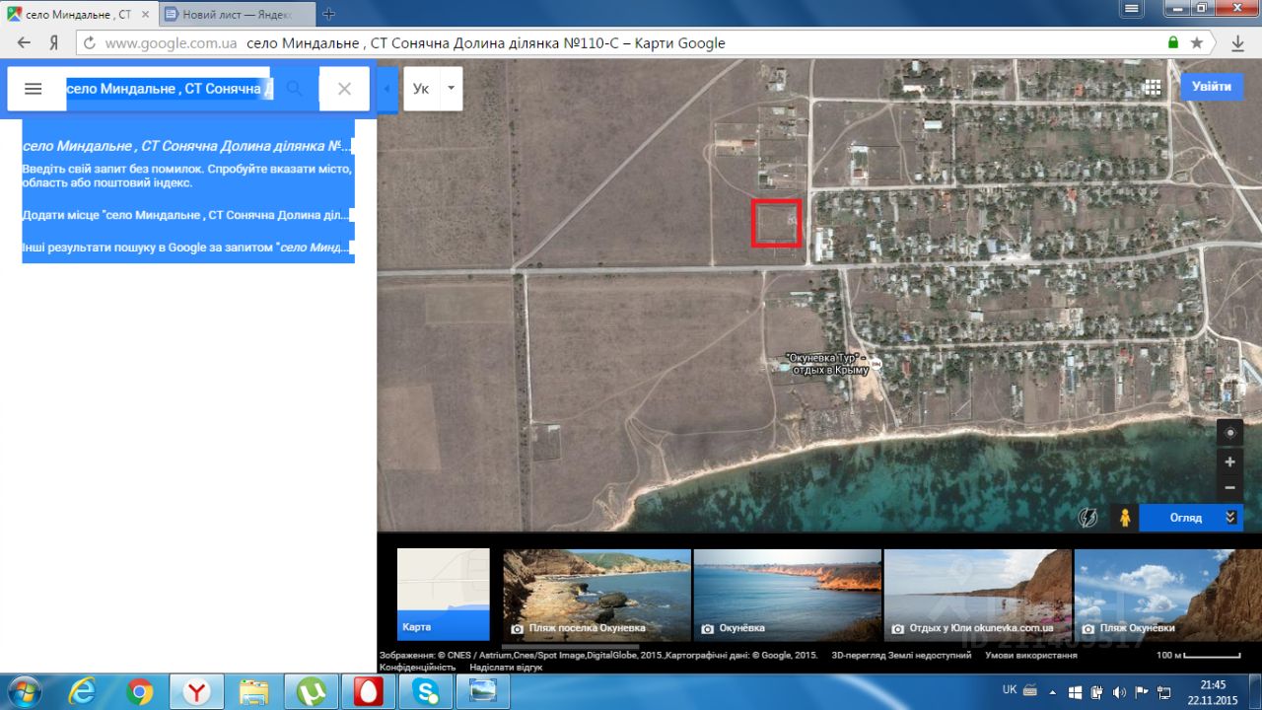This screenshot has height=710, width=1262.
Task: Open the network tray icon
Action: [x=1164, y=692]
